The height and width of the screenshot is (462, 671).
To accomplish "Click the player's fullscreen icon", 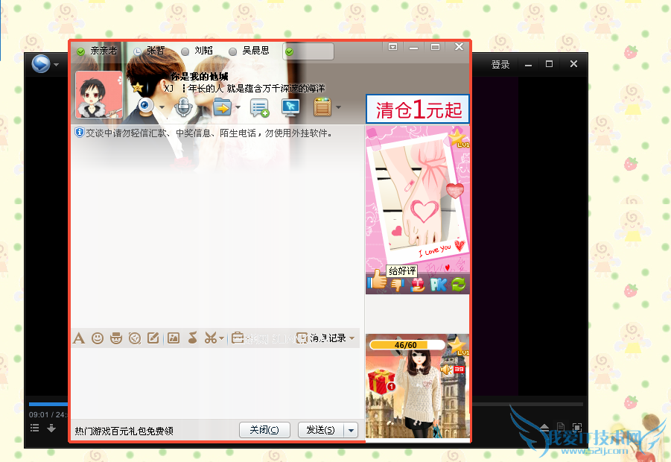I will pos(577,427).
